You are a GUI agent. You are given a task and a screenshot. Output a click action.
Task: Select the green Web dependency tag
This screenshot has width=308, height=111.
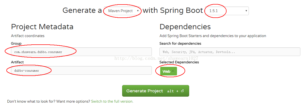[x=169, y=71]
